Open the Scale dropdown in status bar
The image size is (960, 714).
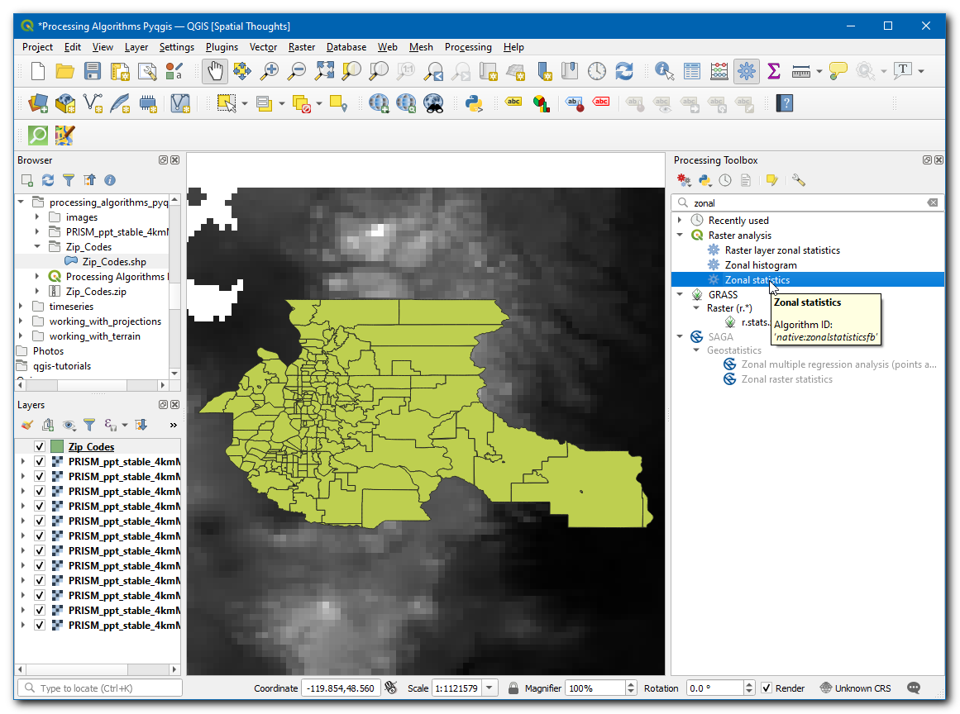click(x=490, y=688)
